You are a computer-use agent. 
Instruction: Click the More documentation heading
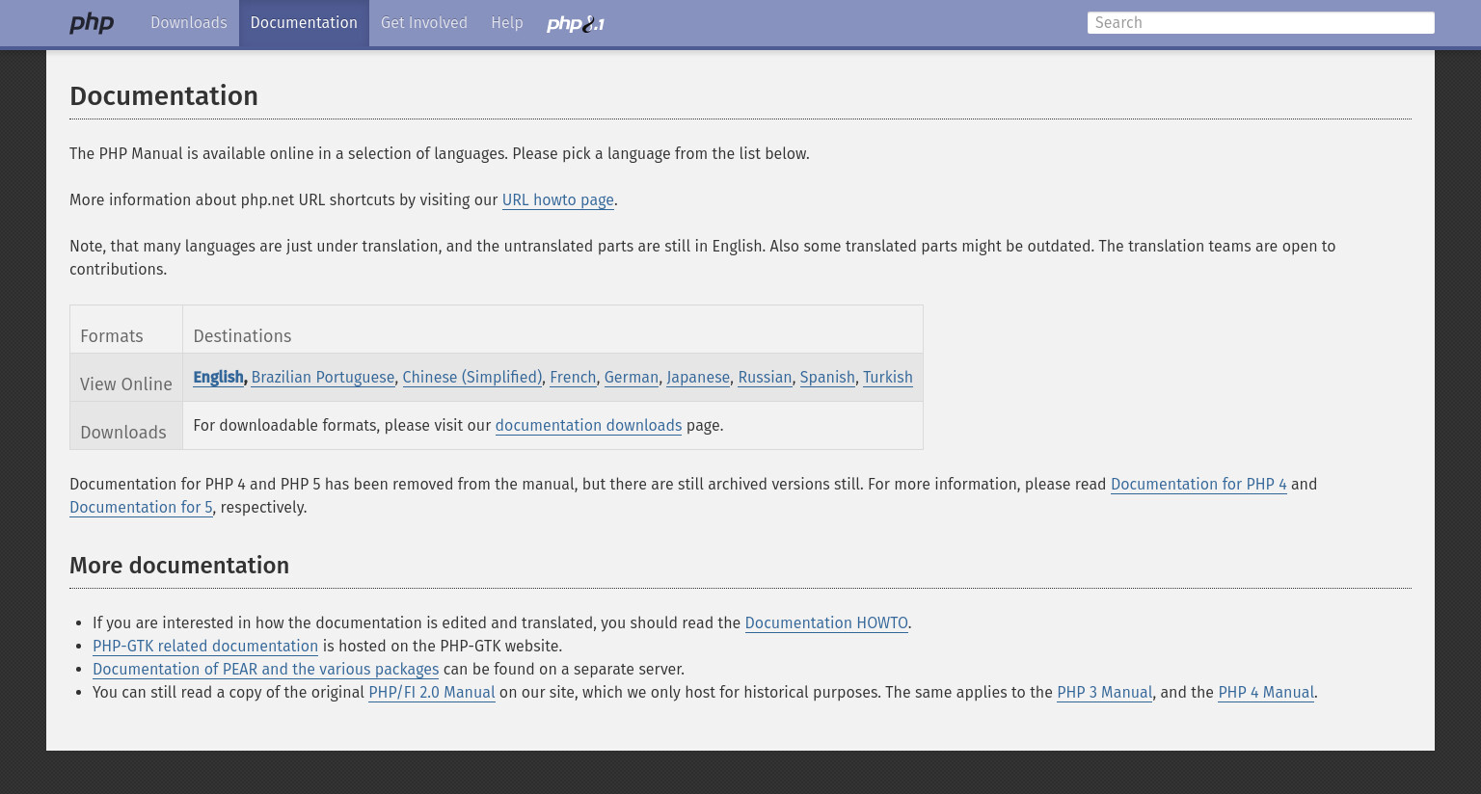coord(179,566)
